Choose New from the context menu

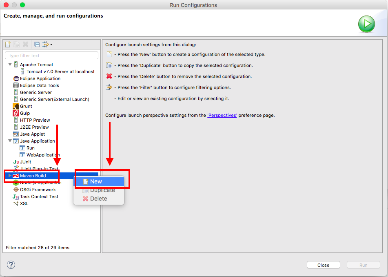(96, 181)
